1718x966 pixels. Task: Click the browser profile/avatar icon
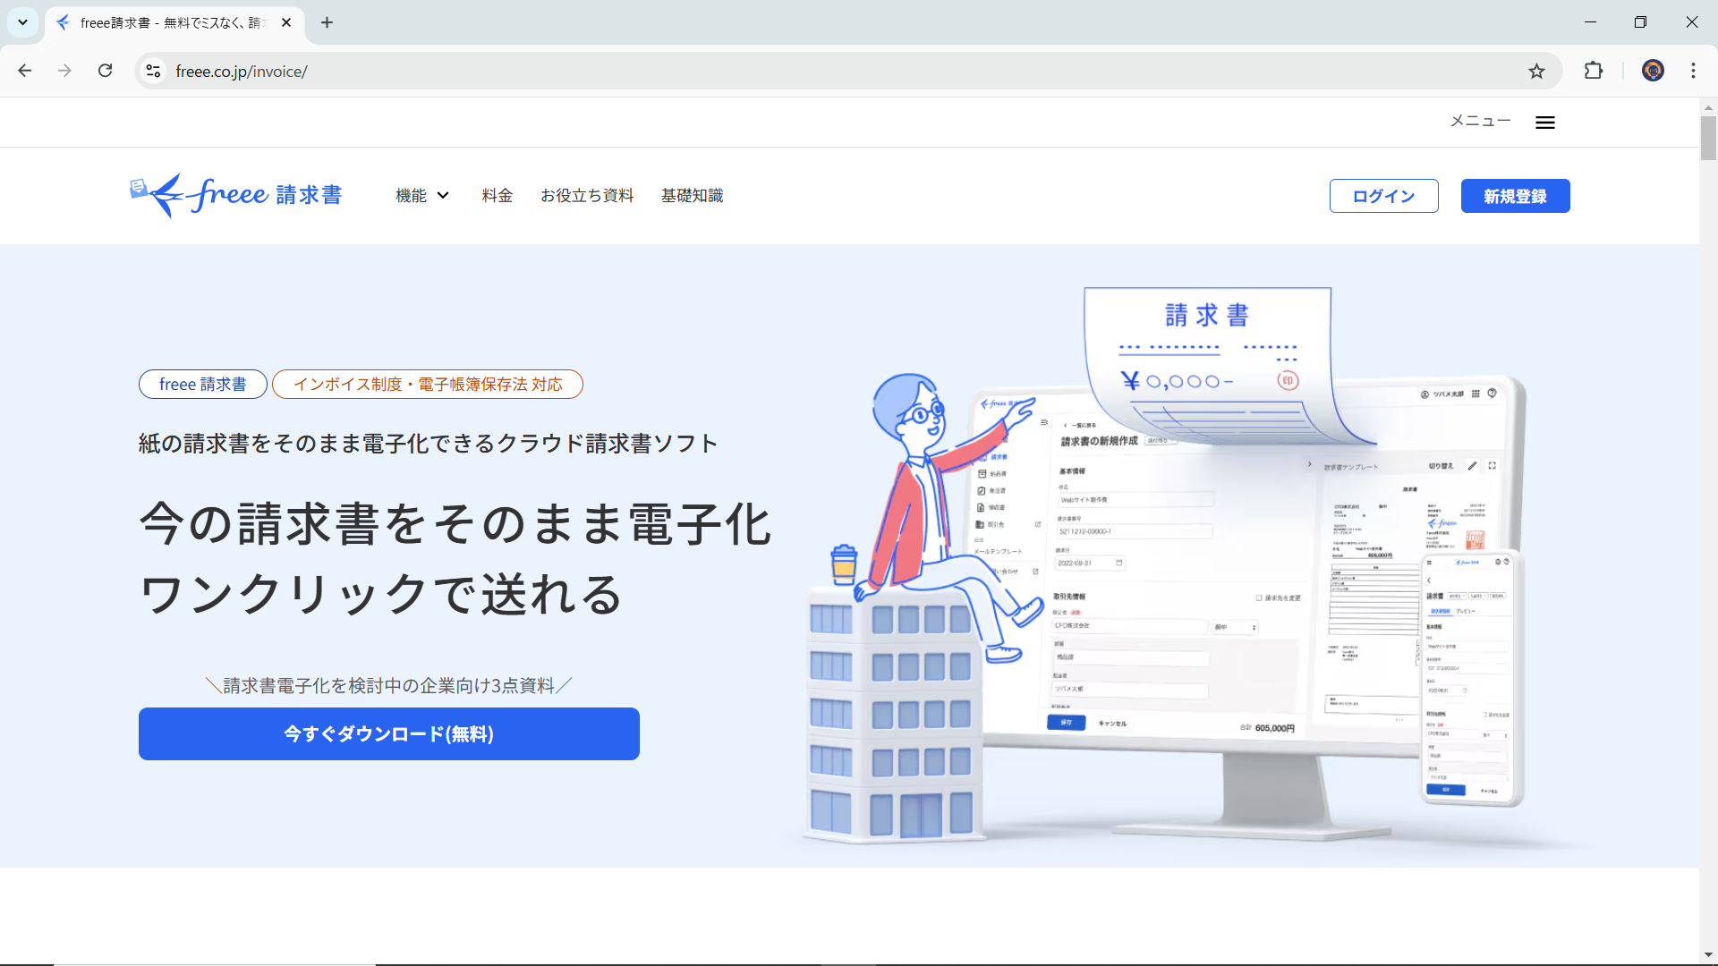click(x=1653, y=71)
